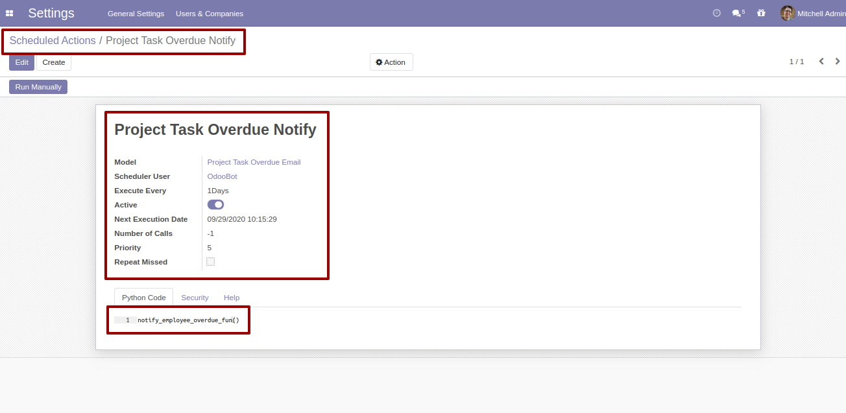
Task: Click the Priority value 5
Action: click(x=210, y=248)
